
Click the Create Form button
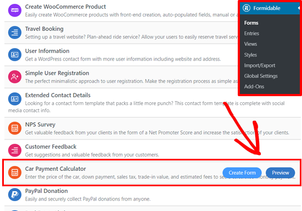(x=242, y=173)
